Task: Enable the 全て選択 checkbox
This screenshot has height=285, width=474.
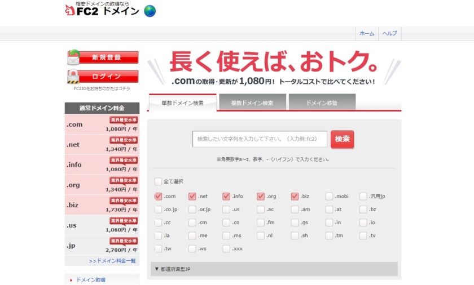Action: click(158, 181)
